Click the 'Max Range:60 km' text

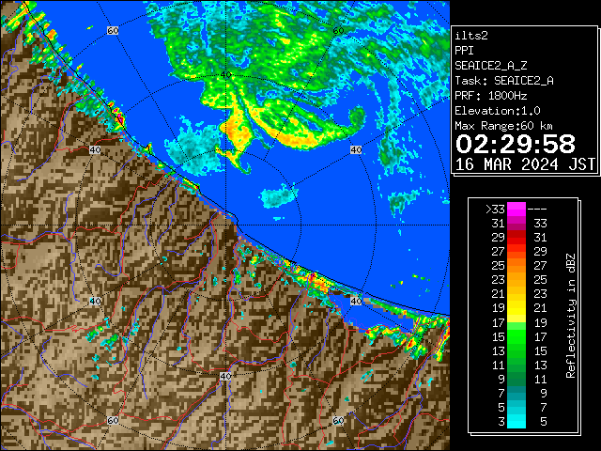503,126
